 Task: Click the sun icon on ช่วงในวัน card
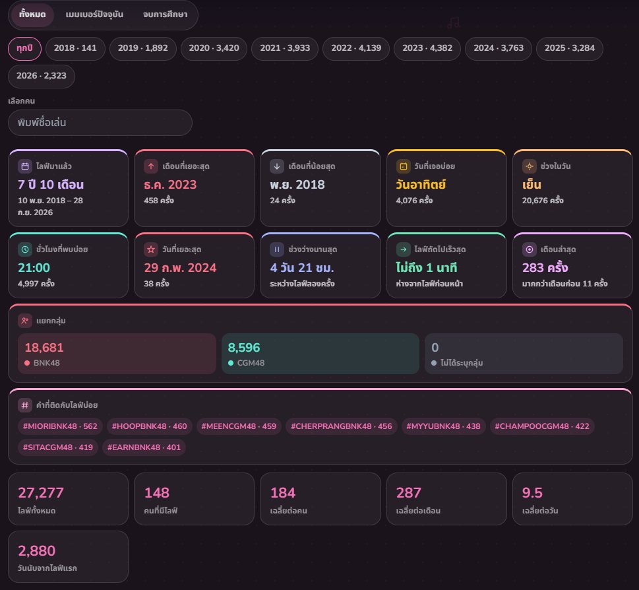(529, 166)
